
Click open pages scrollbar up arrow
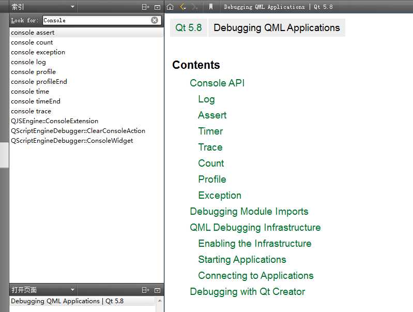pos(160,301)
